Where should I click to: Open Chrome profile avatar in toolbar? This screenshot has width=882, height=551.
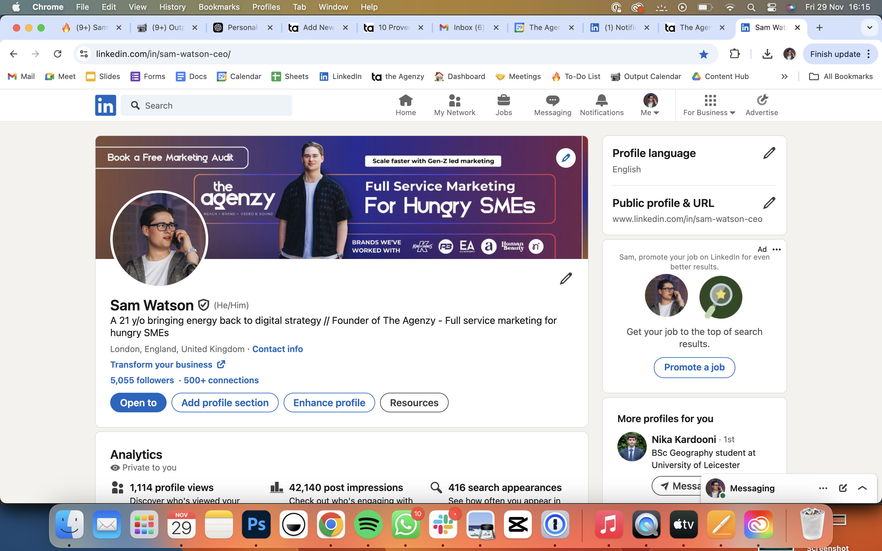789,54
